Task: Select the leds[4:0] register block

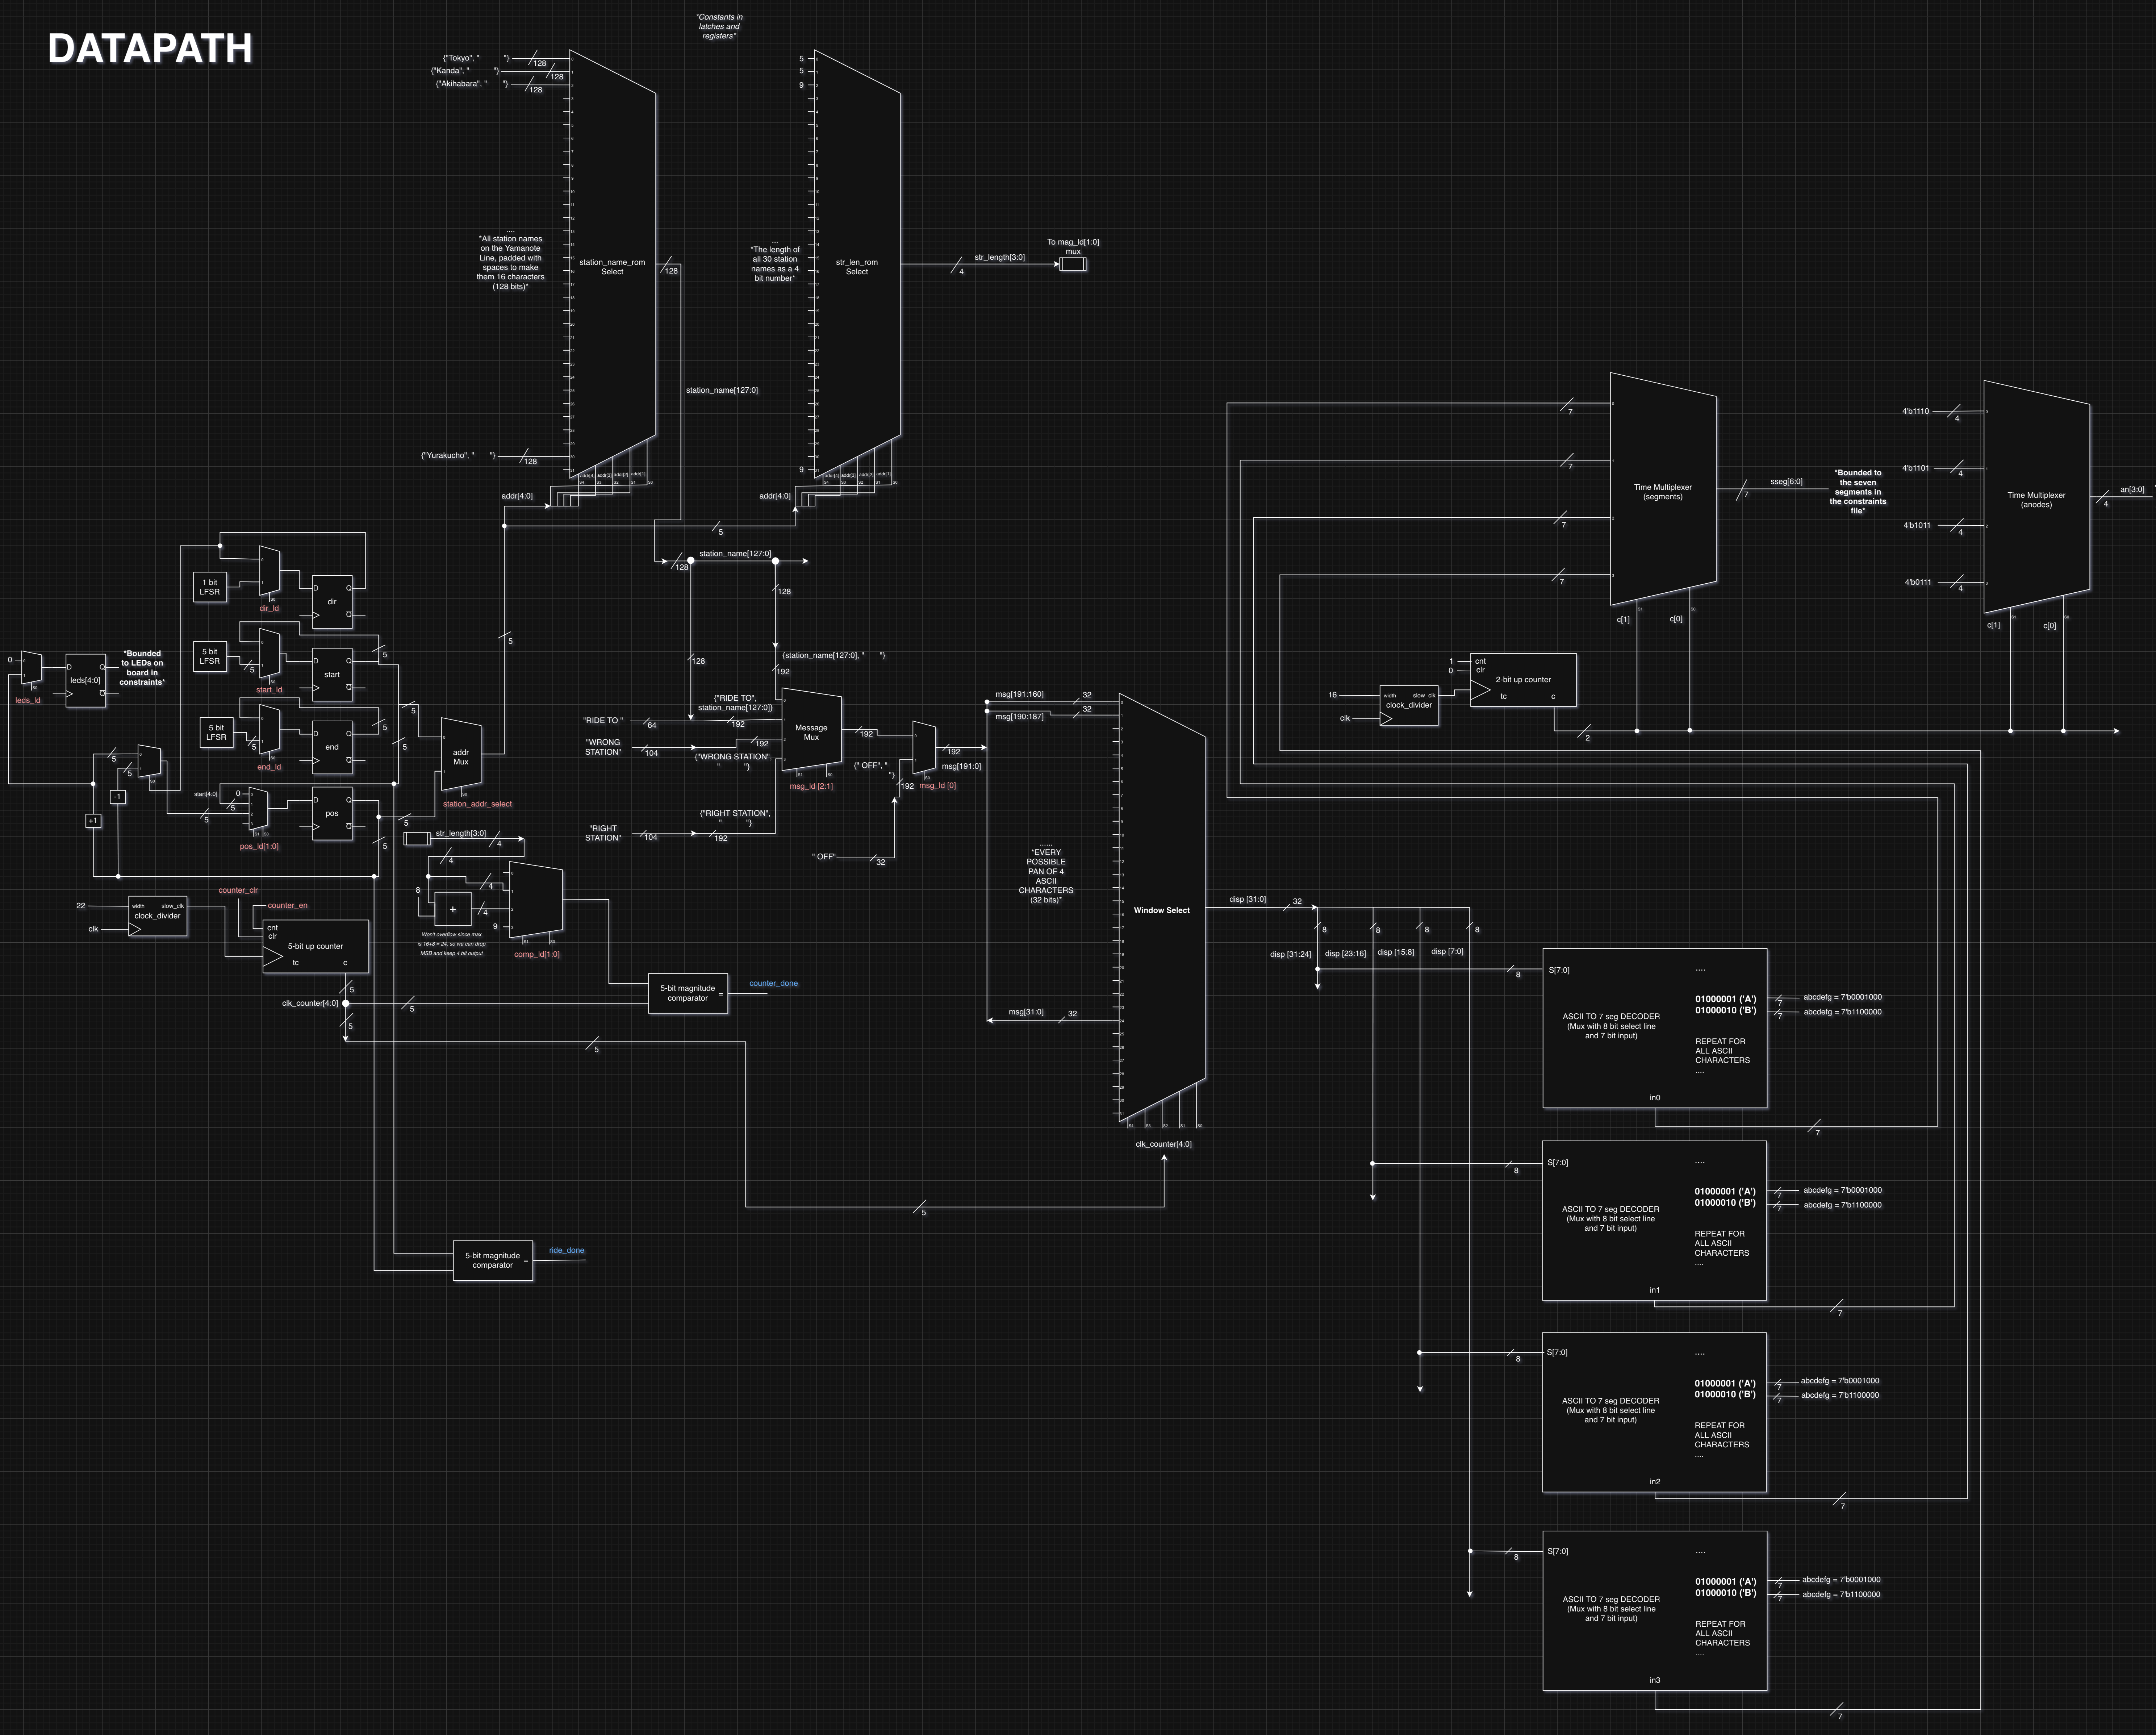Action: (85, 681)
